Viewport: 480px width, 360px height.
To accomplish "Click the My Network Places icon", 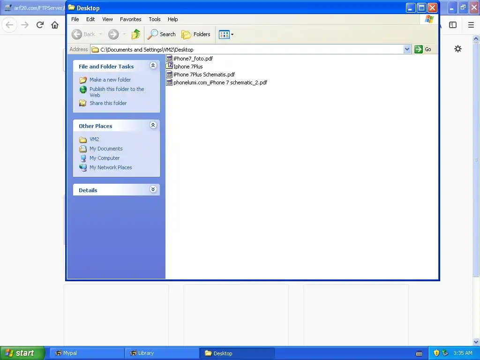I will coord(83,167).
